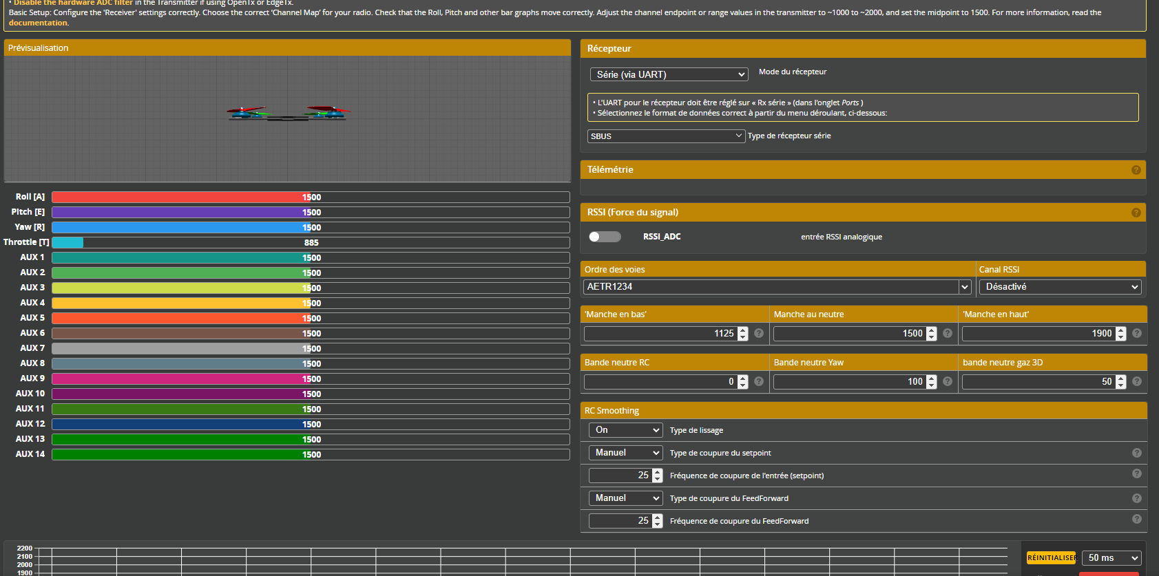Open help for Bande neutre RC
This screenshot has width=1159, height=576.
pos(759,381)
